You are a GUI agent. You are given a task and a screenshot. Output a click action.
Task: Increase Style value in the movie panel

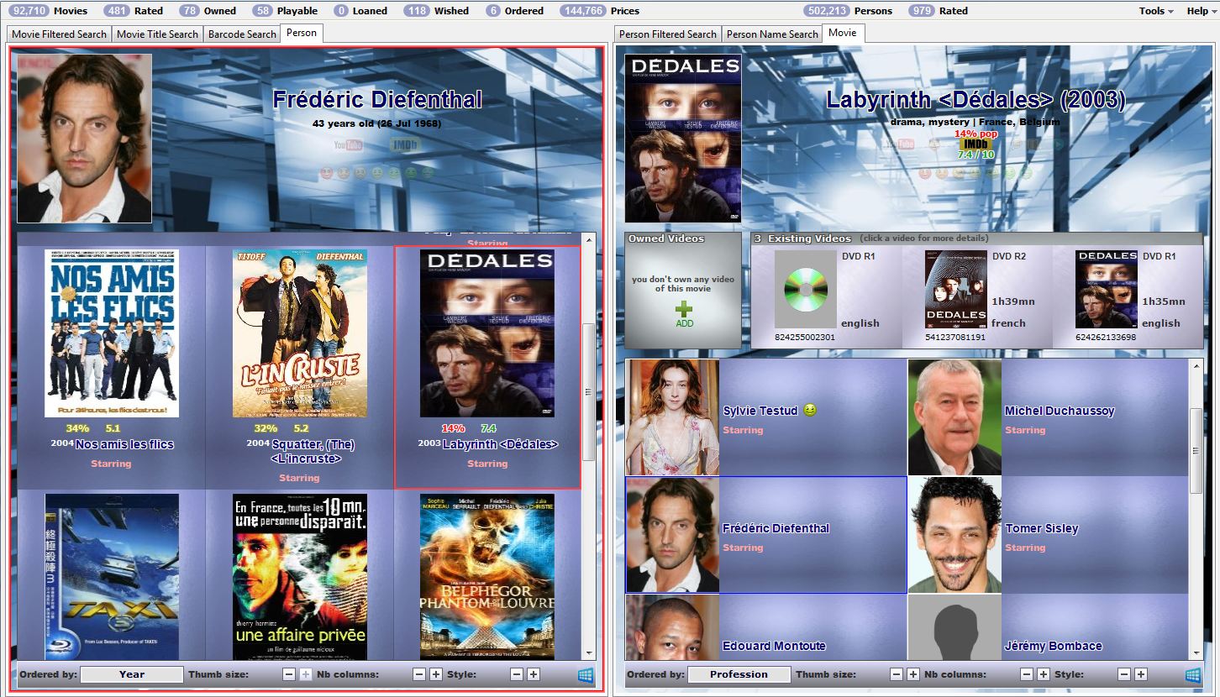pos(1140,674)
